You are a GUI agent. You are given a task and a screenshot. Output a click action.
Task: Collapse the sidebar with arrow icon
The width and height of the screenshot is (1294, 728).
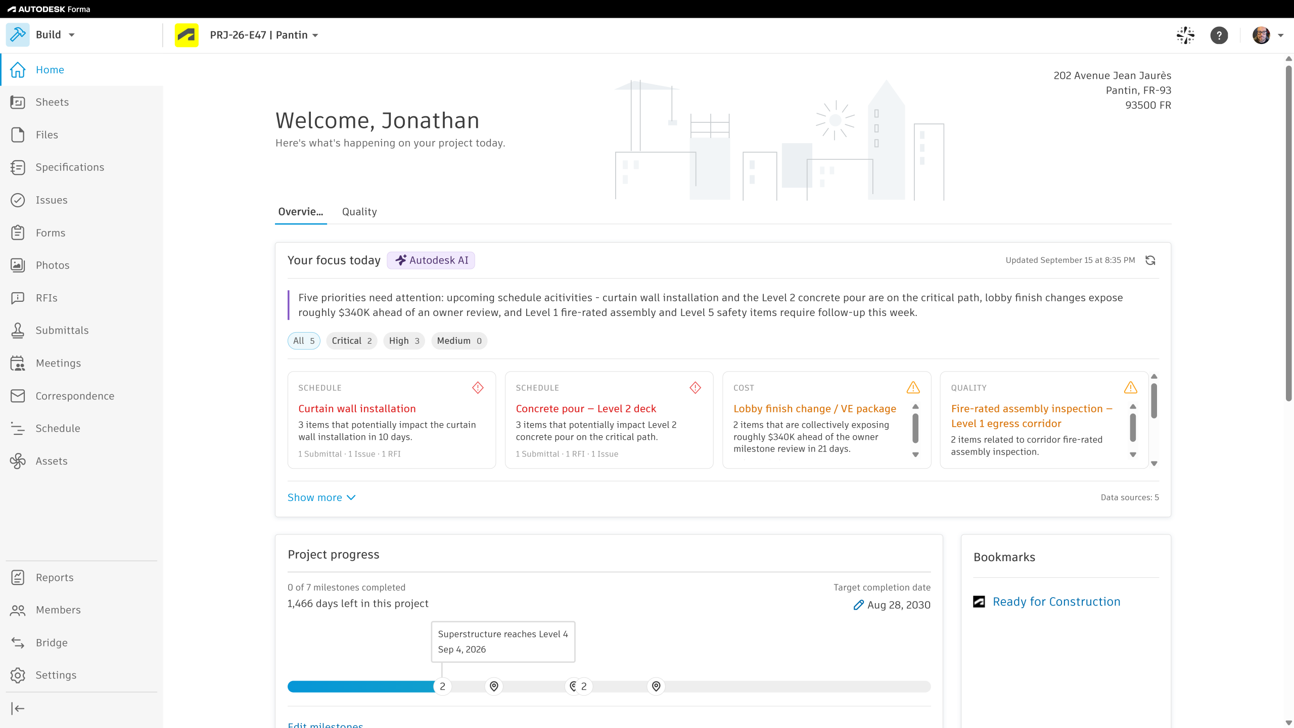(18, 709)
